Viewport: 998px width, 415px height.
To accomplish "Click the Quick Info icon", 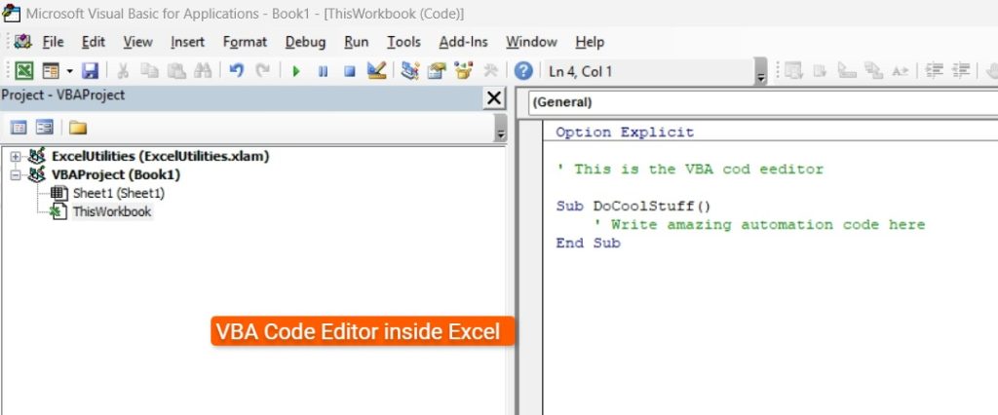I will point(847,71).
